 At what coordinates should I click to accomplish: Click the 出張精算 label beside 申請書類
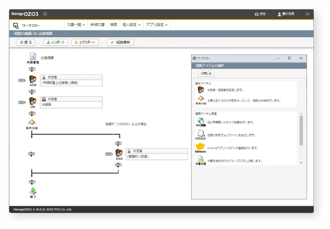(x=47, y=58)
